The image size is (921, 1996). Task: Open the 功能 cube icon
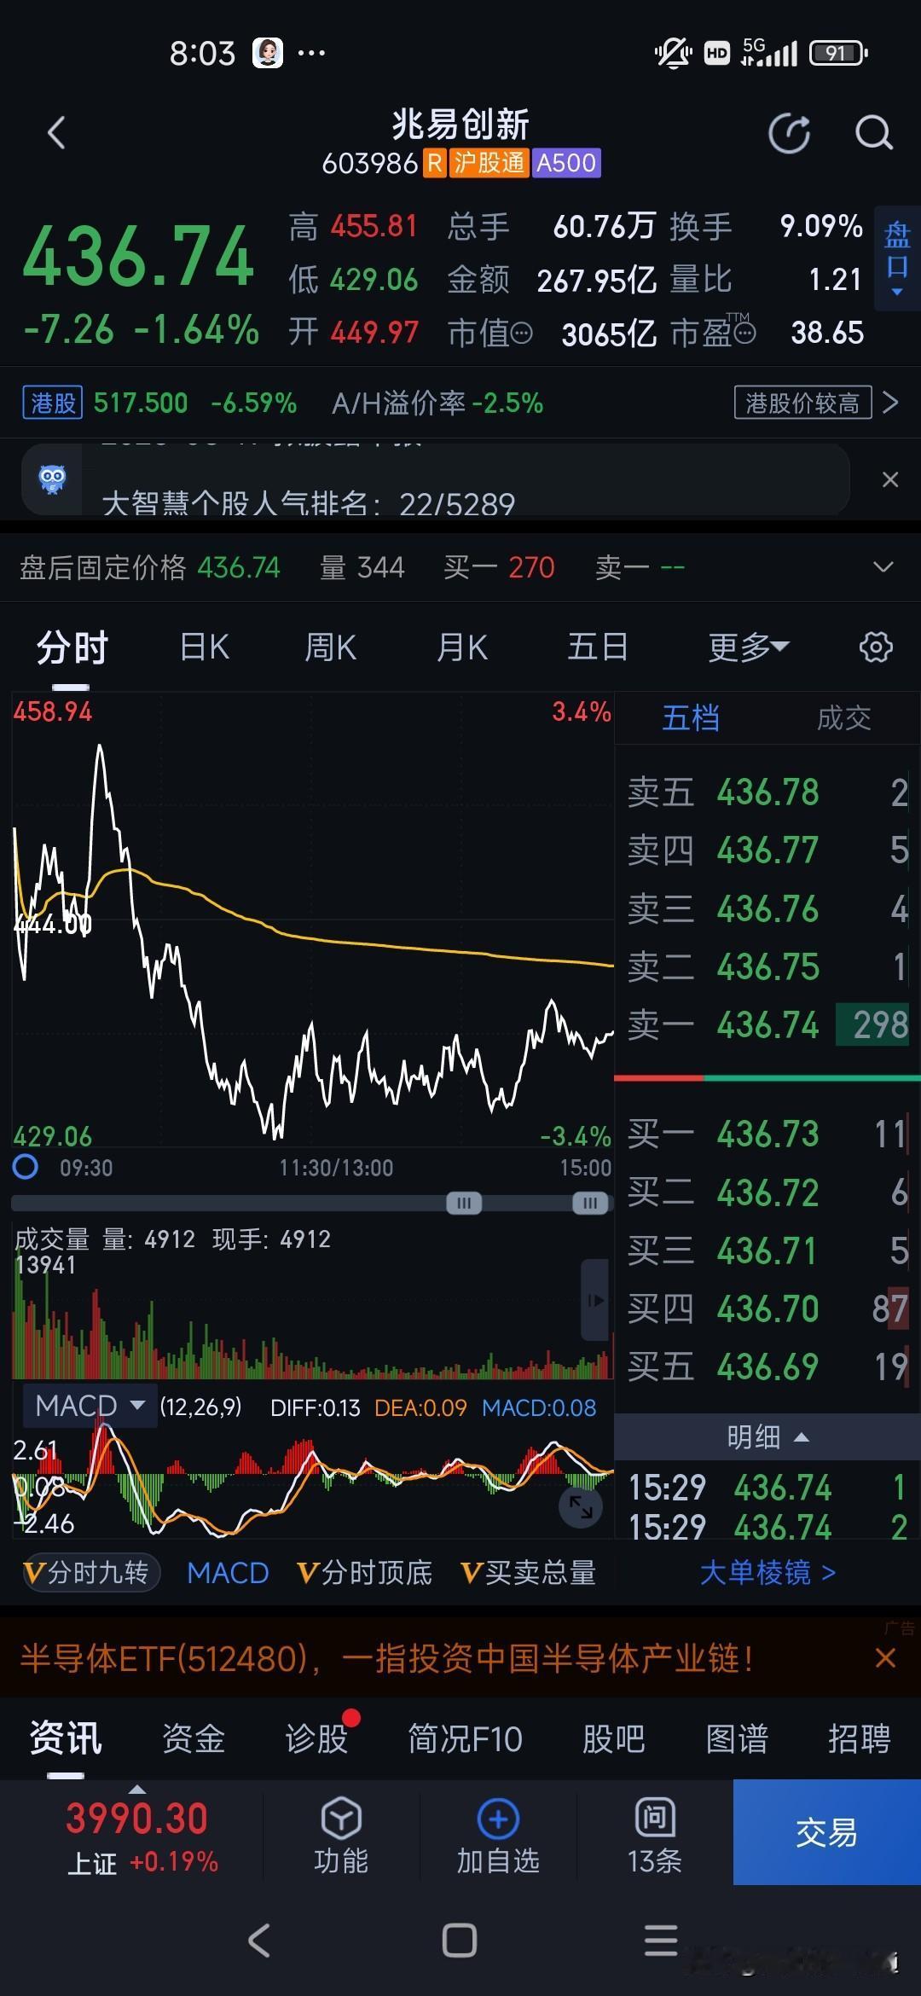tap(341, 1819)
